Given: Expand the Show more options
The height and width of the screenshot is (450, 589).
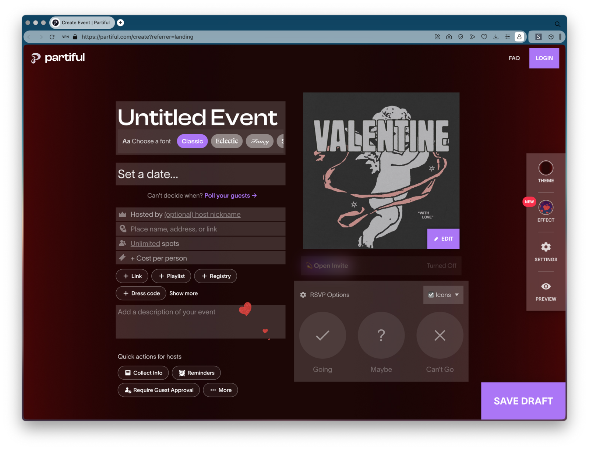Looking at the screenshot, I should (183, 293).
